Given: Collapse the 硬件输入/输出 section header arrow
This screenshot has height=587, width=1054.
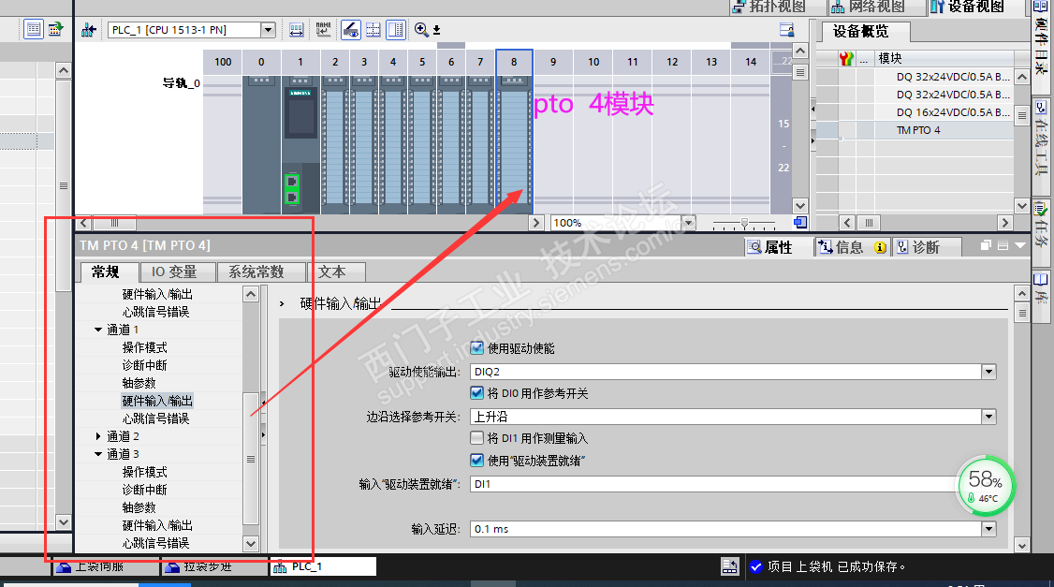Looking at the screenshot, I should click(283, 304).
